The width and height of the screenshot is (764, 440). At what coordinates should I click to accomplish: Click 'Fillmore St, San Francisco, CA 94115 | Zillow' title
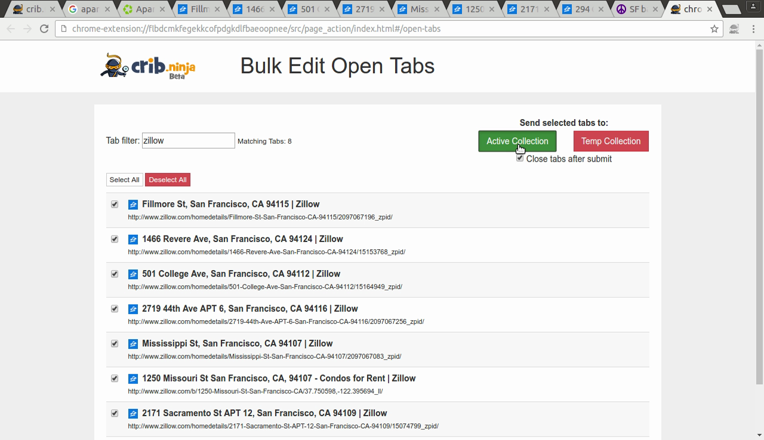click(230, 204)
